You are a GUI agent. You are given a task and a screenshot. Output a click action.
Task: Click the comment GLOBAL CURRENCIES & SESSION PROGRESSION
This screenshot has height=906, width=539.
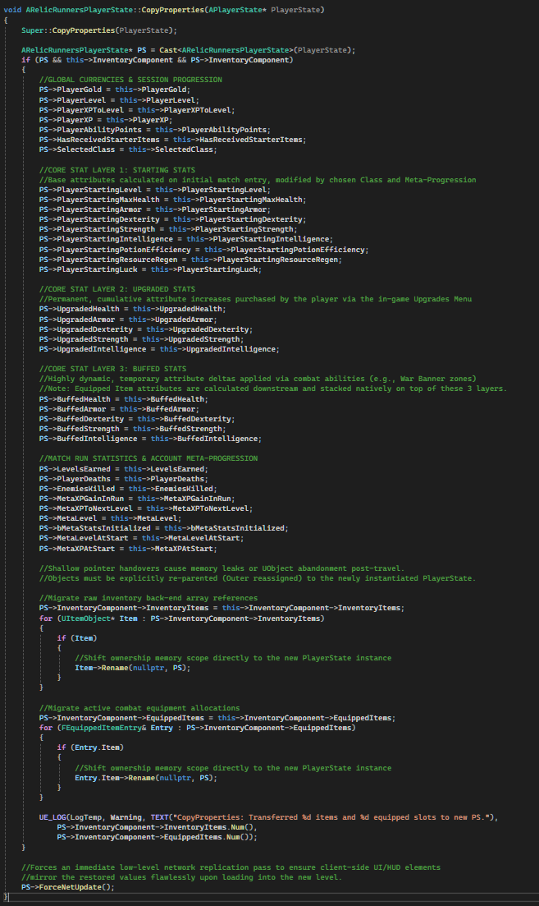[x=130, y=80]
